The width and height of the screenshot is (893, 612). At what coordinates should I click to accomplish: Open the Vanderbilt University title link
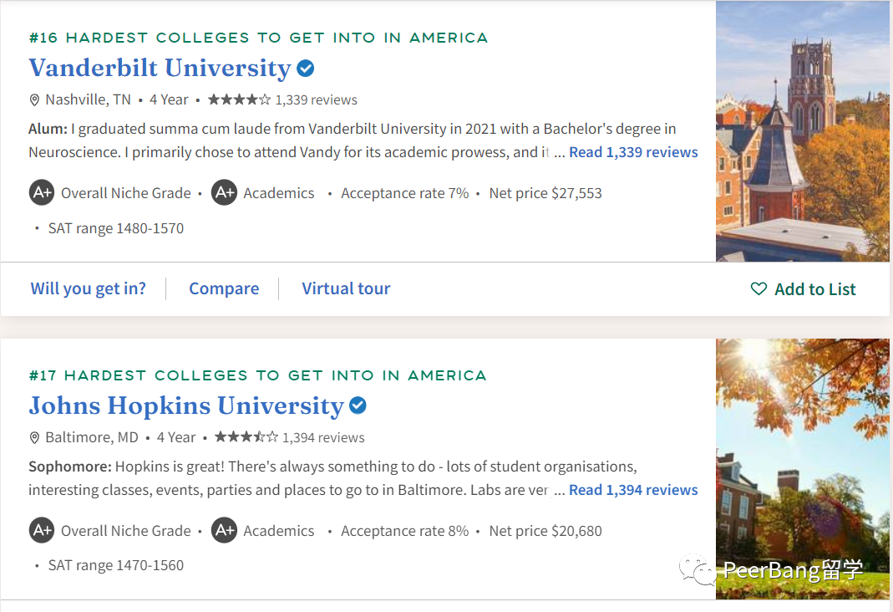(x=159, y=68)
